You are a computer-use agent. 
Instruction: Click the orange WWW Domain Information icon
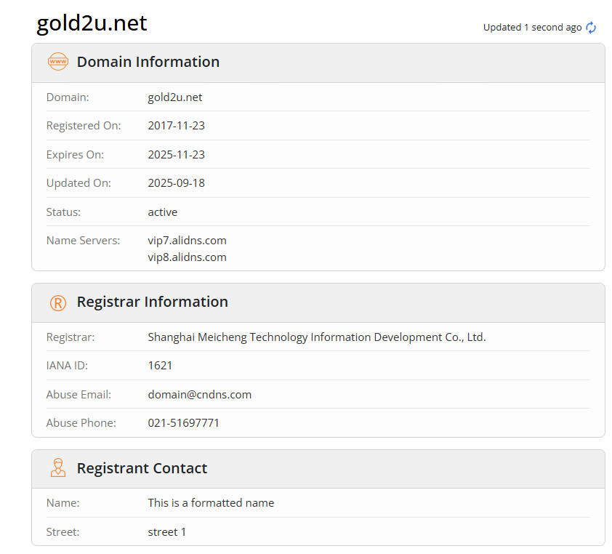coord(57,62)
